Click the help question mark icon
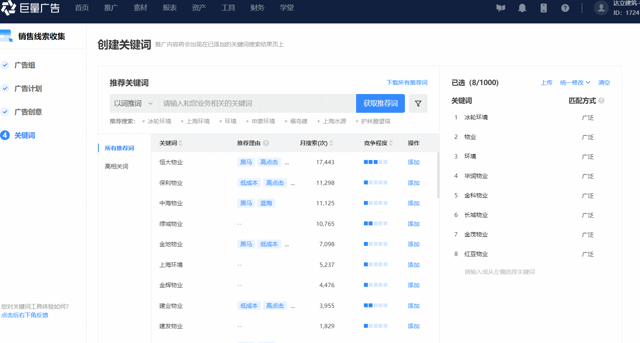This screenshot has width=640, height=343. 565,8
